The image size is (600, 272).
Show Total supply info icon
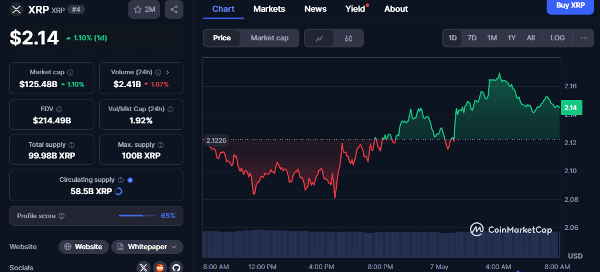tap(71, 145)
